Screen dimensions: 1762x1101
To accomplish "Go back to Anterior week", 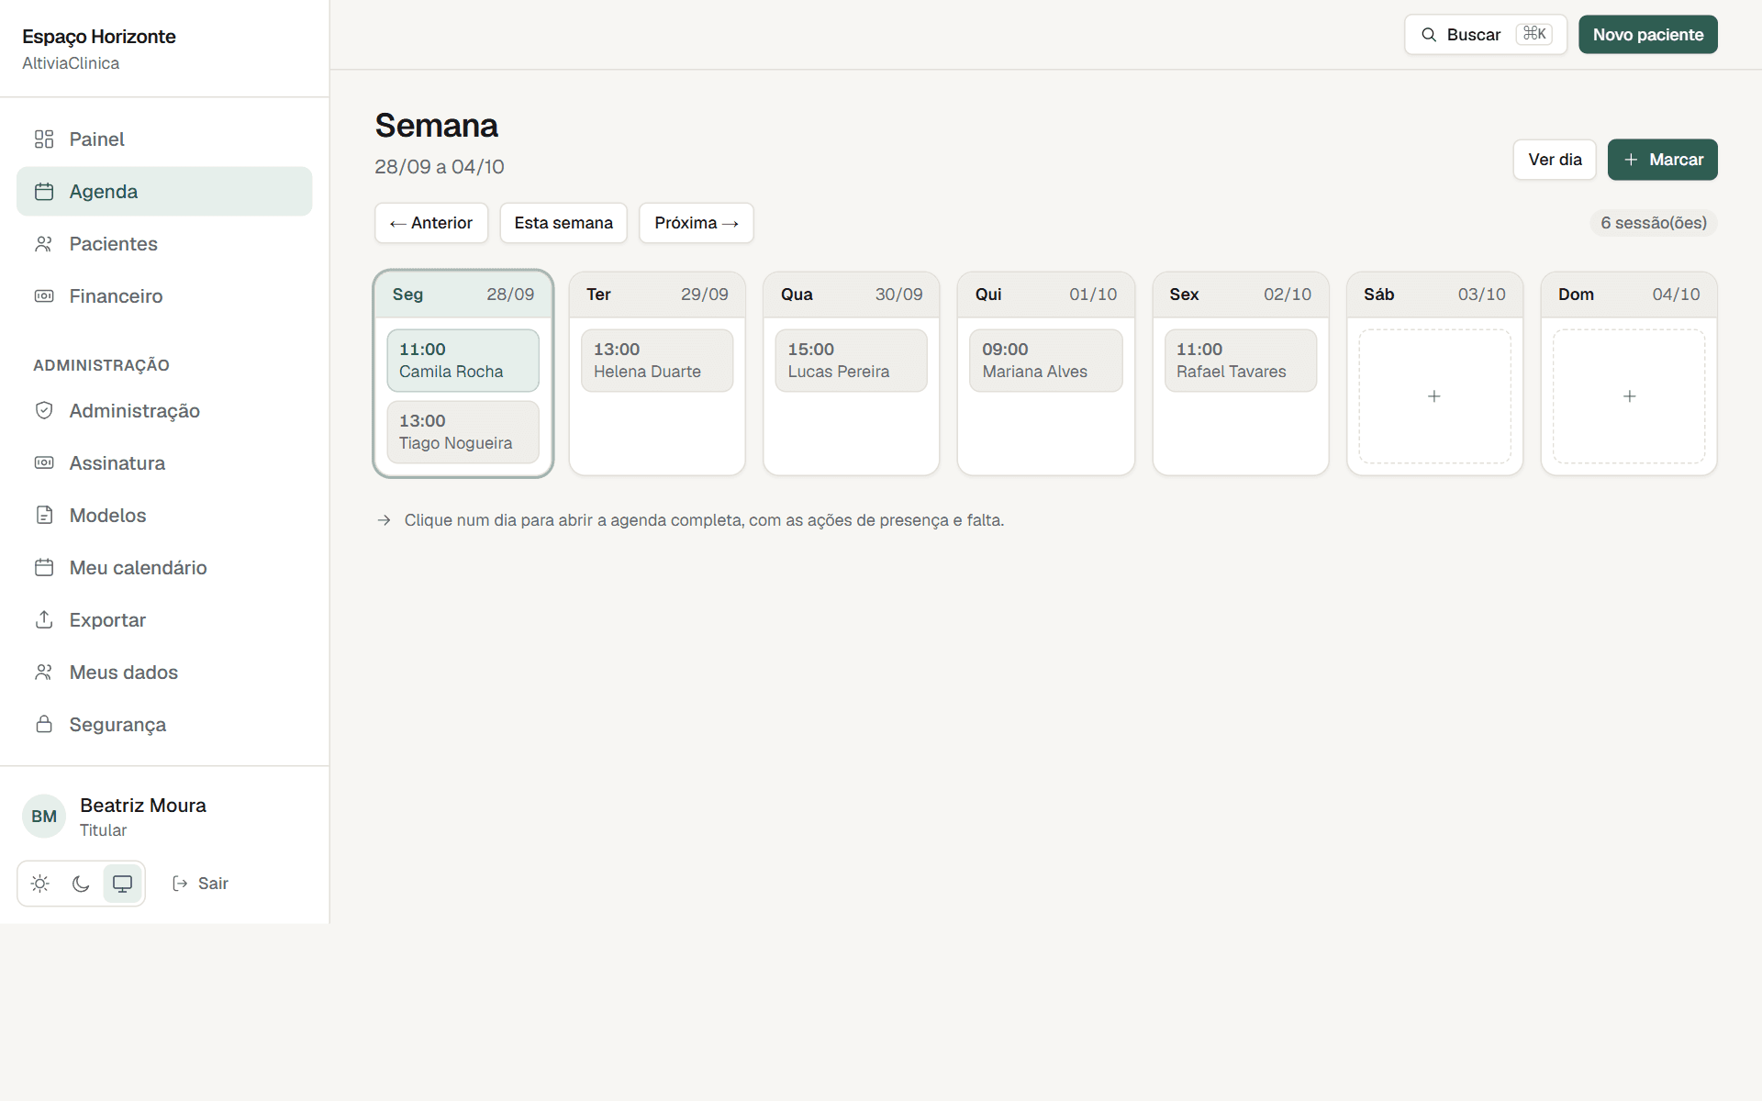I will [x=431, y=223].
